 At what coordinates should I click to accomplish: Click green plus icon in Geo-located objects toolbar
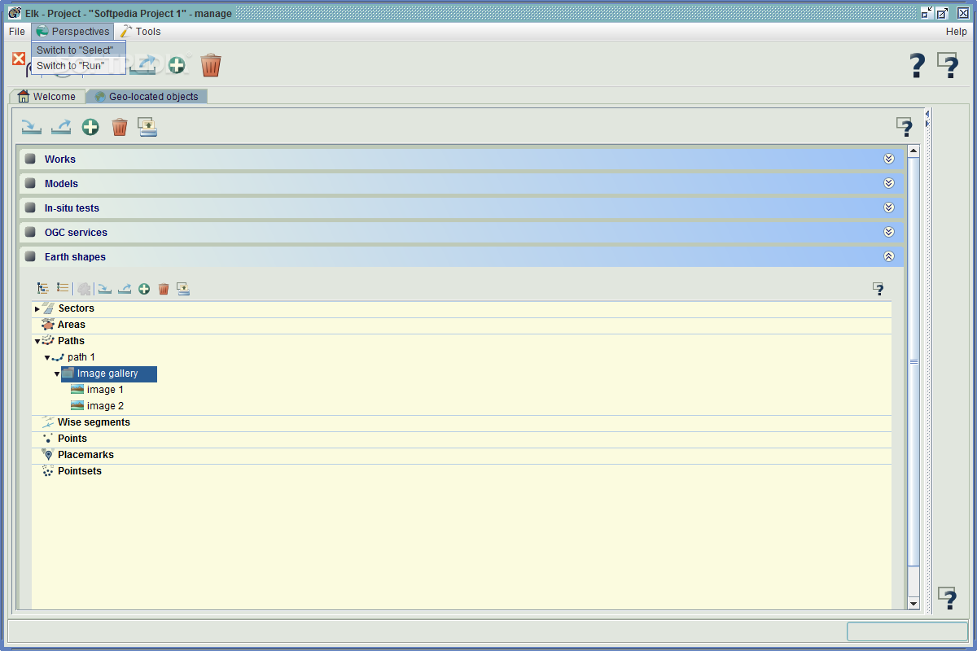(90, 127)
